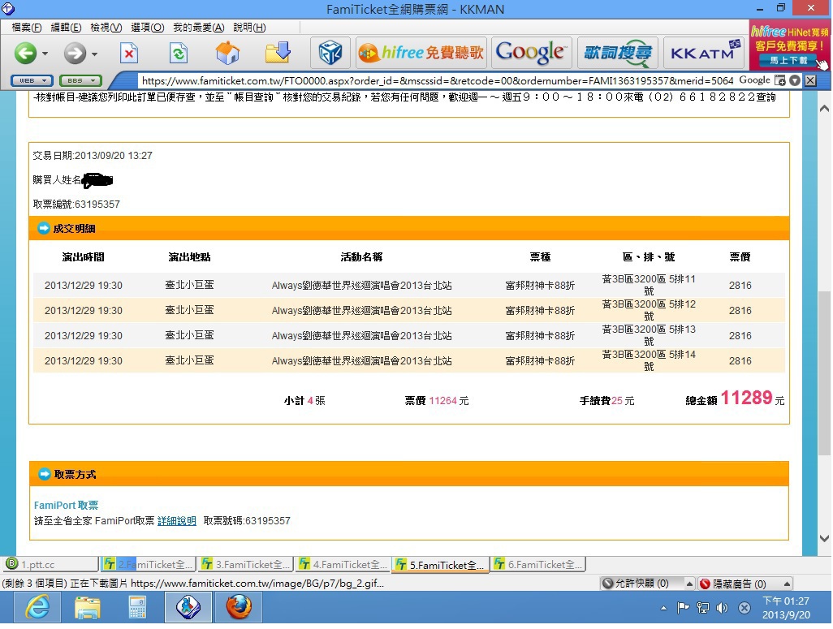Click the page scroll-down arrow
Viewport: 833px width, 629px height.
coord(825,538)
